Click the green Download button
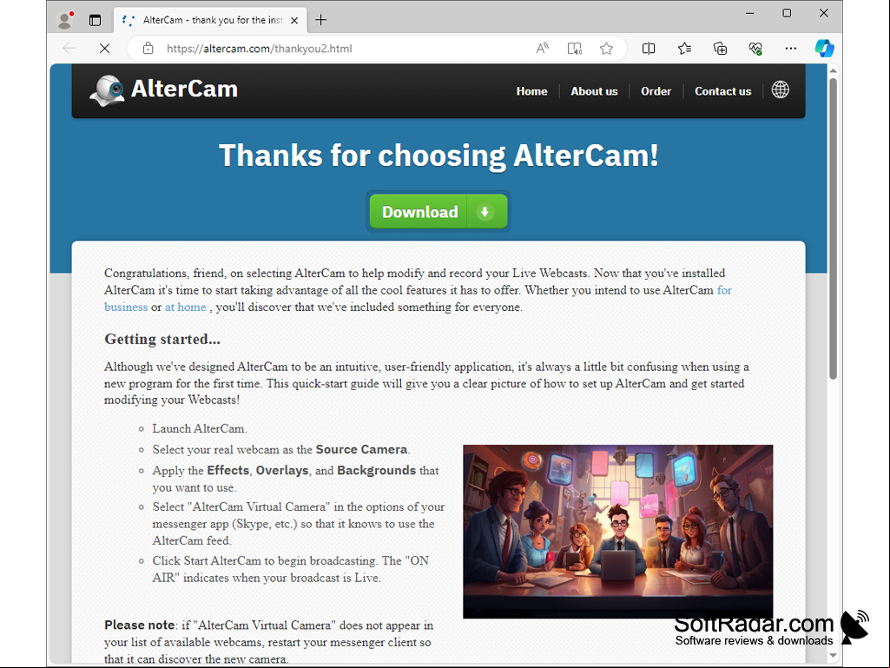 pyautogui.click(x=438, y=211)
